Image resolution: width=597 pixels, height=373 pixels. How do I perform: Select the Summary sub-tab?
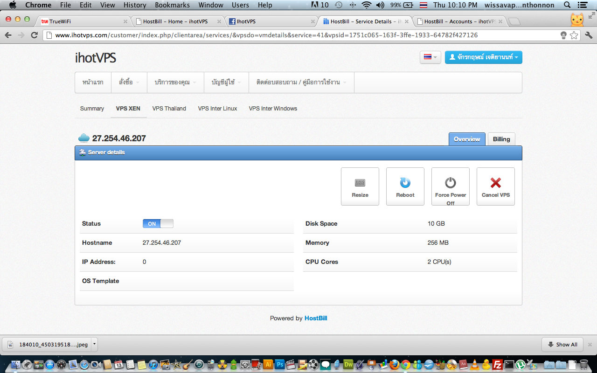coord(92,109)
